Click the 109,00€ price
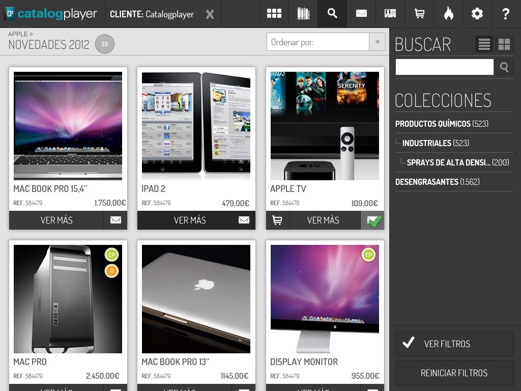 click(x=364, y=203)
